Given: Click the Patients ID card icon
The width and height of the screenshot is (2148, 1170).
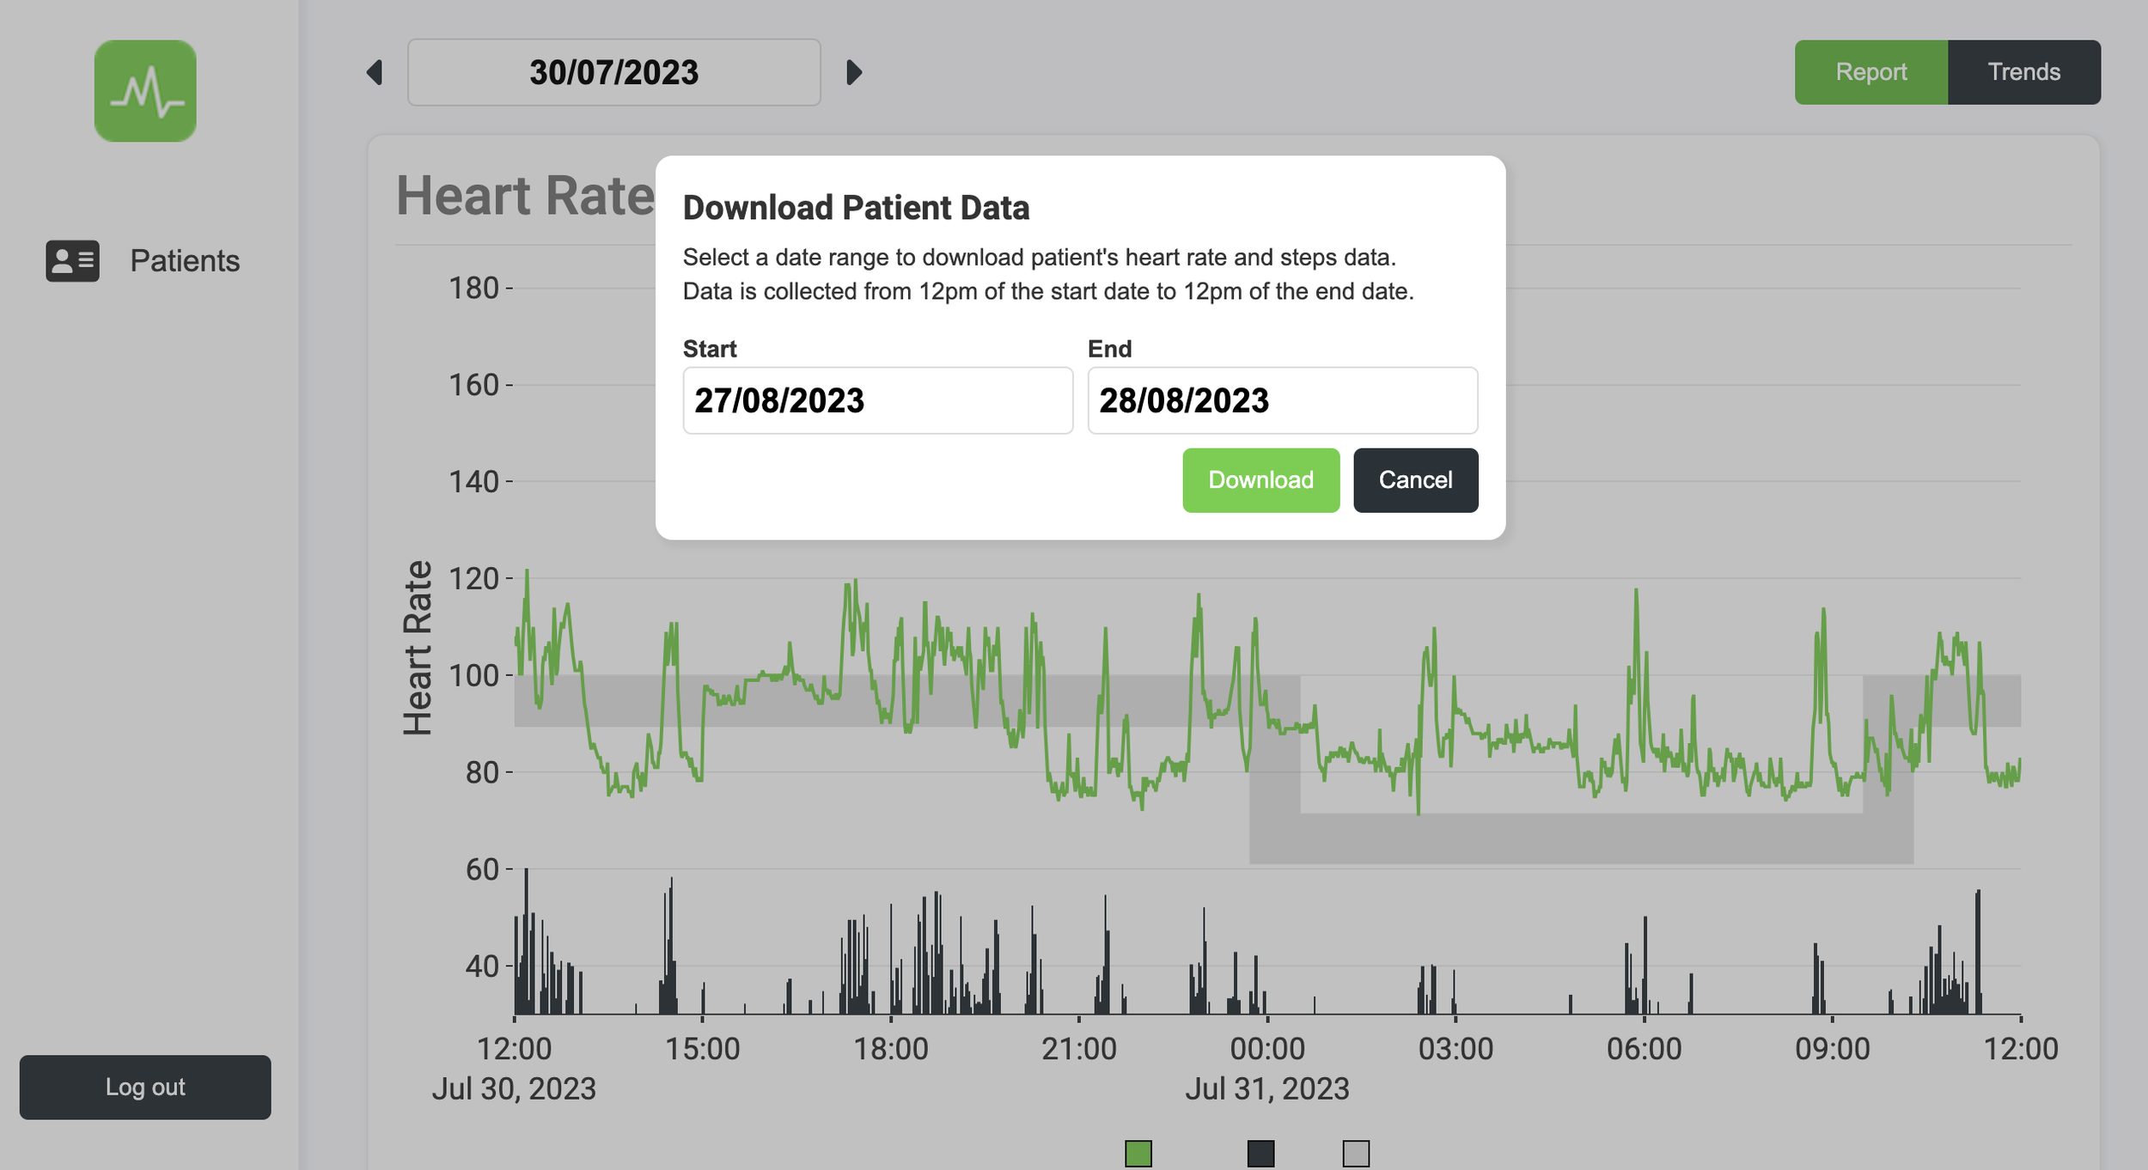Looking at the screenshot, I should [x=72, y=260].
